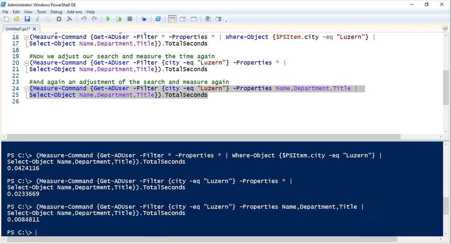This screenshot has height=244, width=451.
Task: Place cursor at last PS C:\> prompt
Action: tap(36, 232)
